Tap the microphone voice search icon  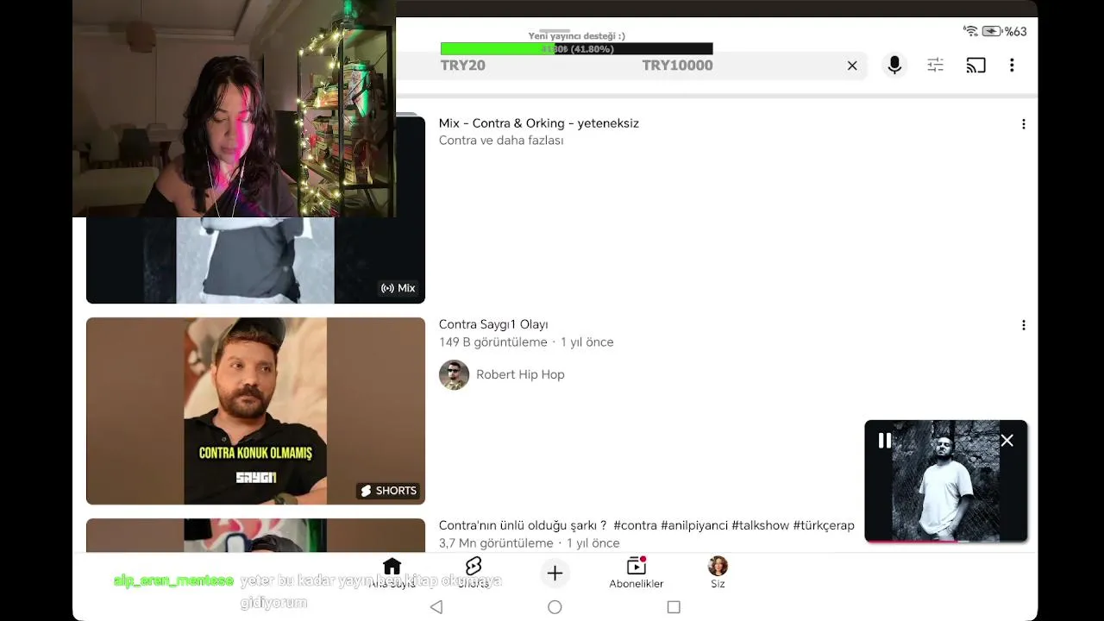[894, 66]
